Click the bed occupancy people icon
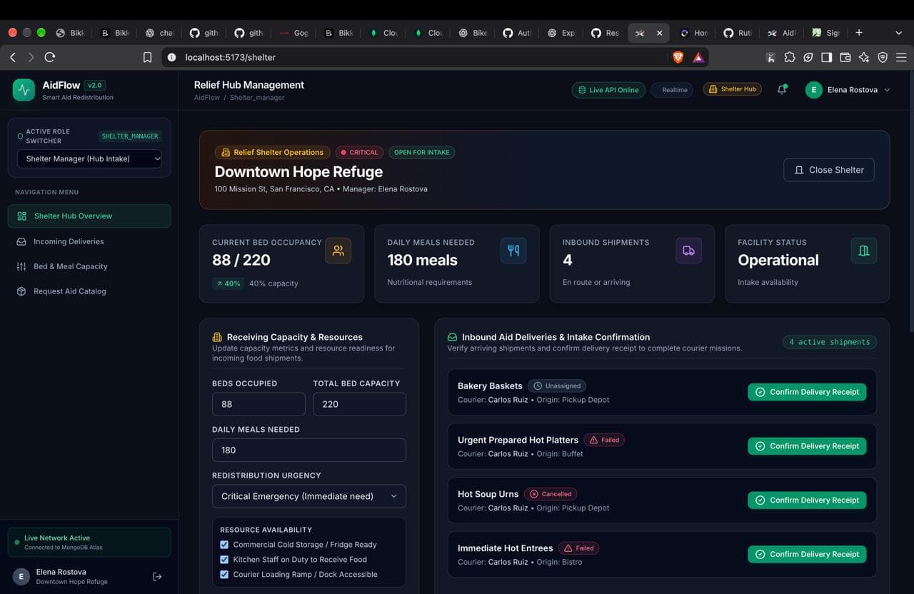Image resolution: width=914 pixels, height=594 pixels. click(x=338, y=251)
